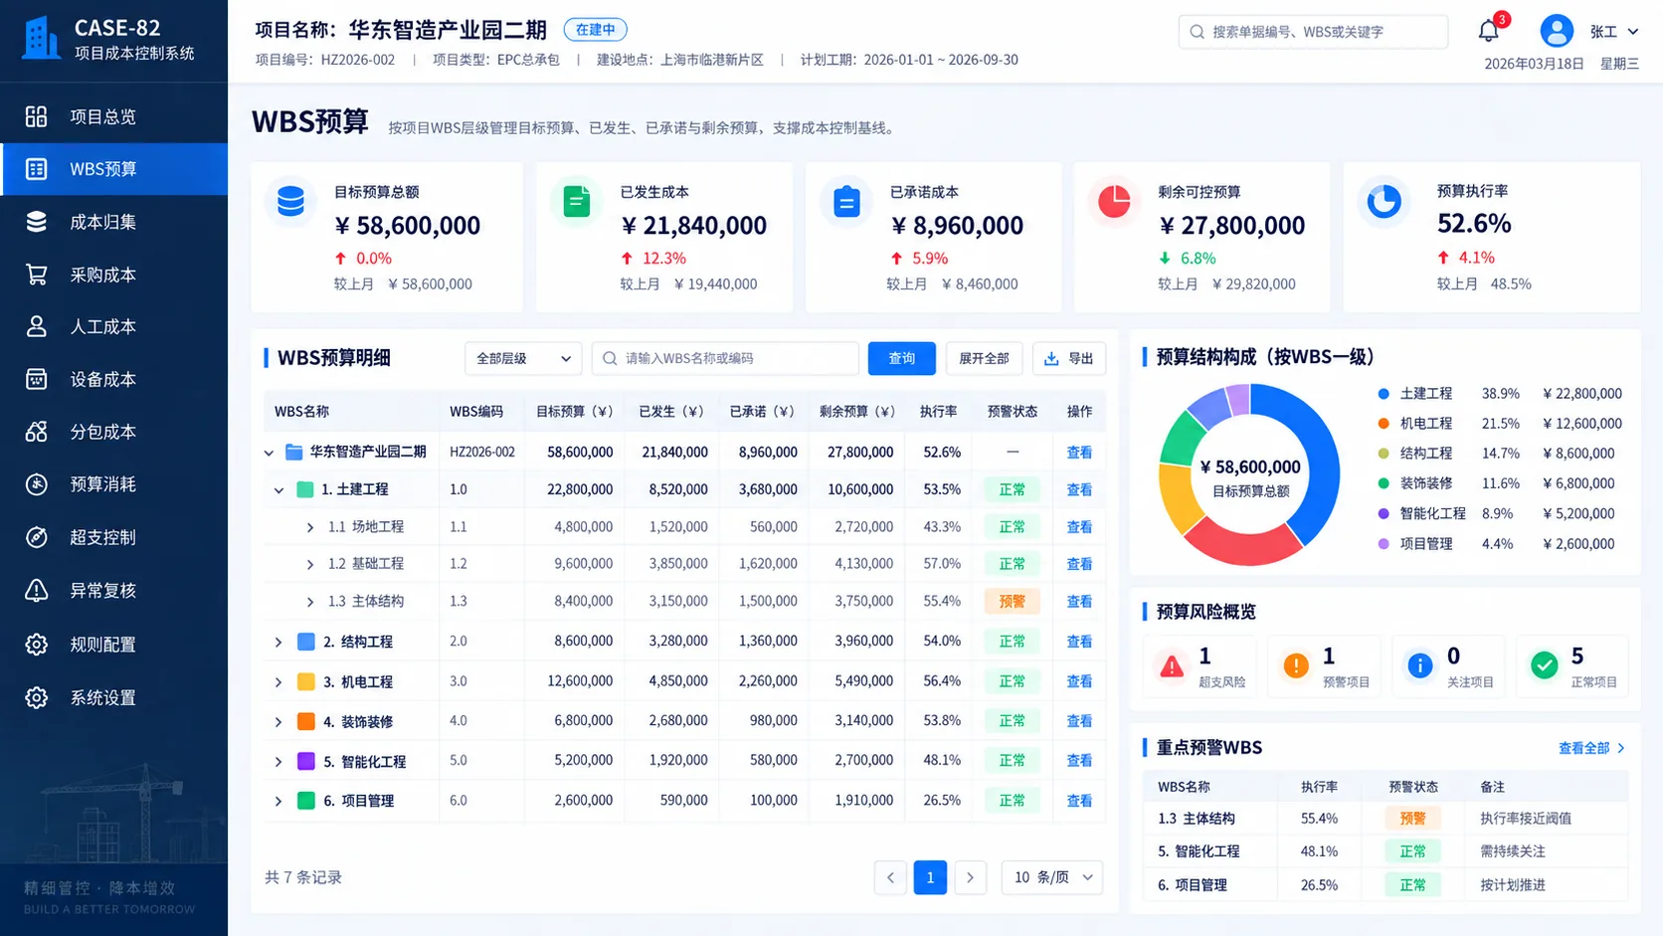Click the CASE-82 building logo
Viewport: 1663px width, 936px height.
pos(41,38)
